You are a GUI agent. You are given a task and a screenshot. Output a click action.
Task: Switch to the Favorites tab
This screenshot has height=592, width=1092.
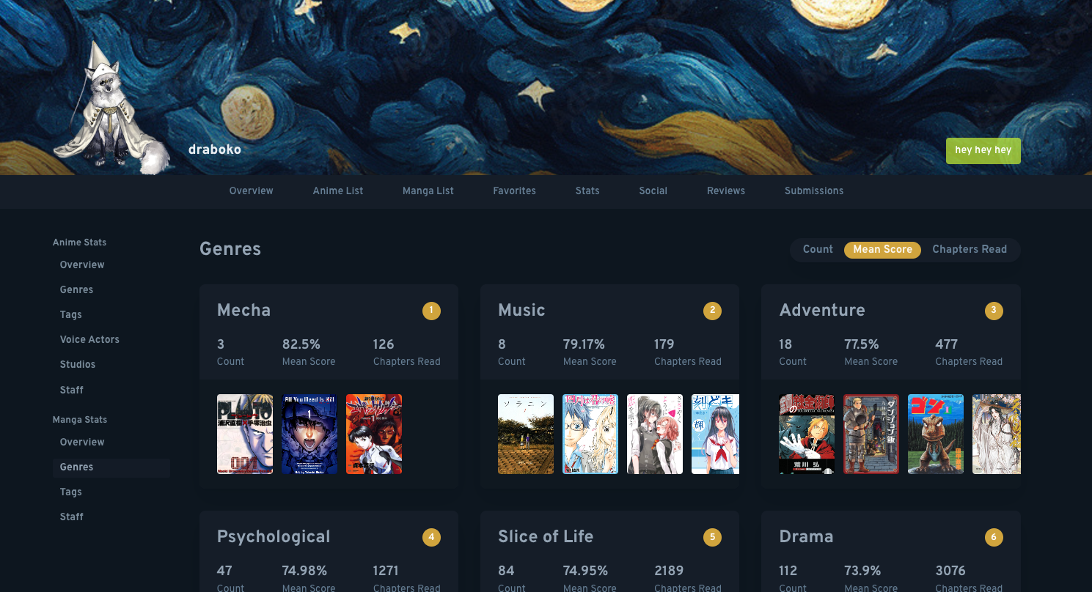[x=514, y=190]
